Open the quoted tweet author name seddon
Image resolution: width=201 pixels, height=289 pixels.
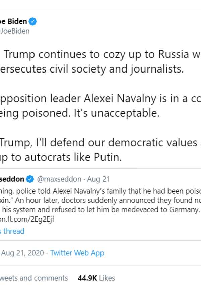coord(13,179)
